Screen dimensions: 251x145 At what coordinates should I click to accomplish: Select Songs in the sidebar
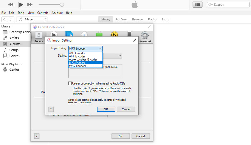(15, 50)
